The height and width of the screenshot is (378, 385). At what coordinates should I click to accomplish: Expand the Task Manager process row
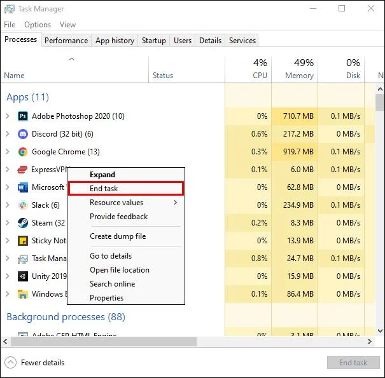8,259
